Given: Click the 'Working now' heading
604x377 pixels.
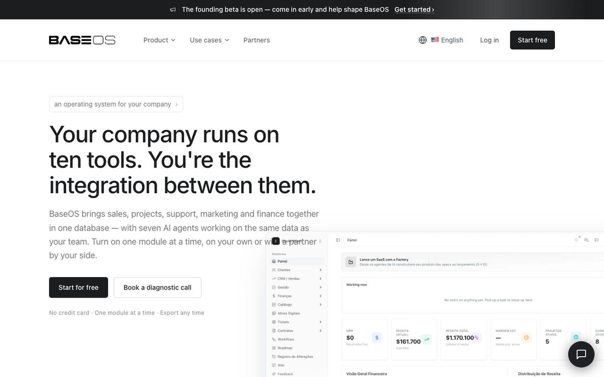Looking at the screenshot, I should tap(356, 285).
